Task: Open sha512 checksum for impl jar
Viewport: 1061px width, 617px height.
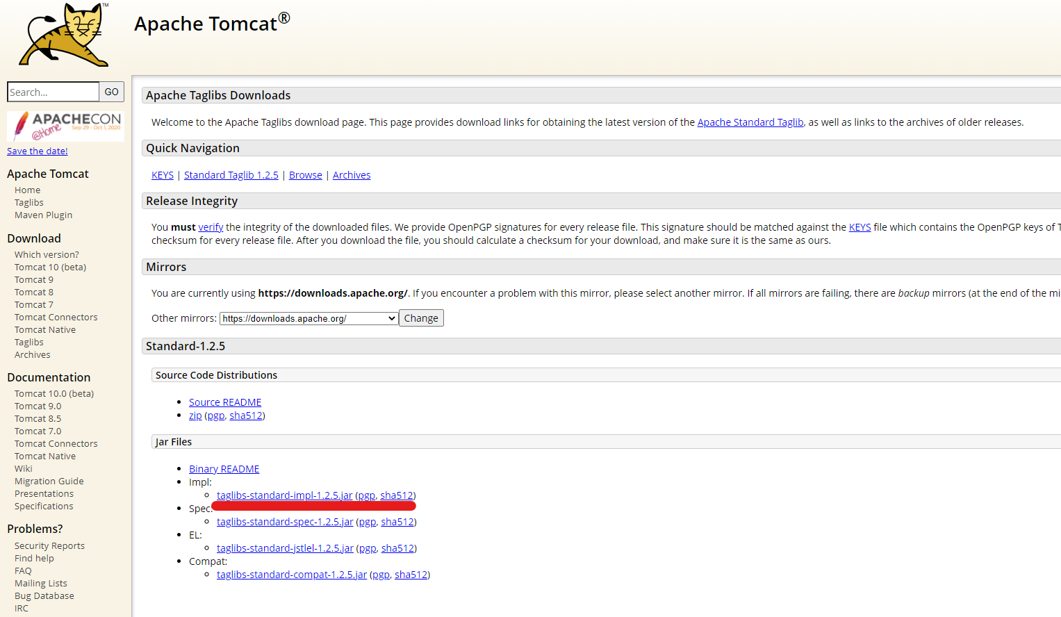Action: [x=397, y=495]
